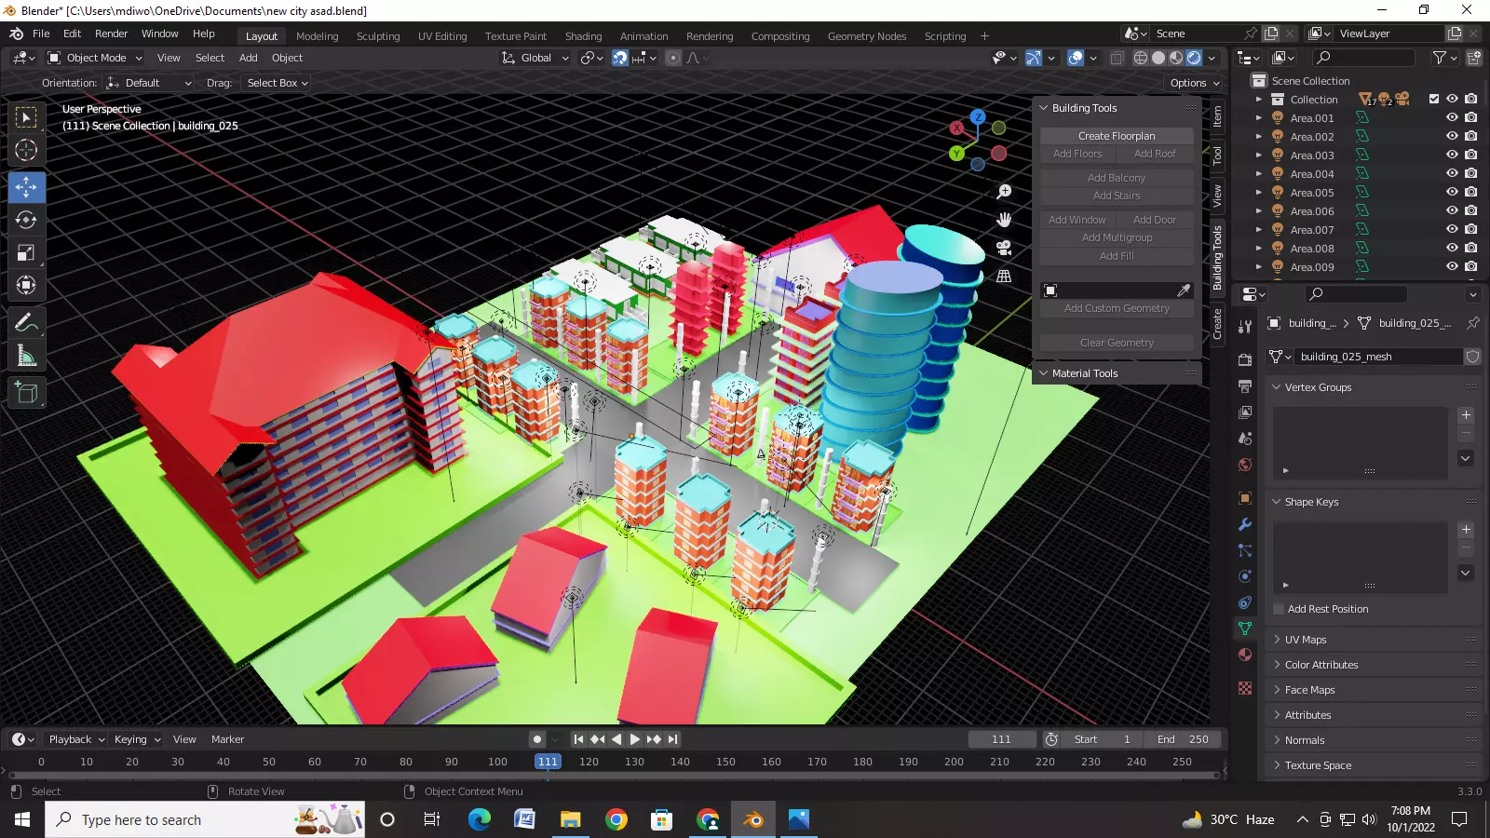The image size is (1490, 838).
Task: Open the Object properties tab
Action: coord(1245,498)
